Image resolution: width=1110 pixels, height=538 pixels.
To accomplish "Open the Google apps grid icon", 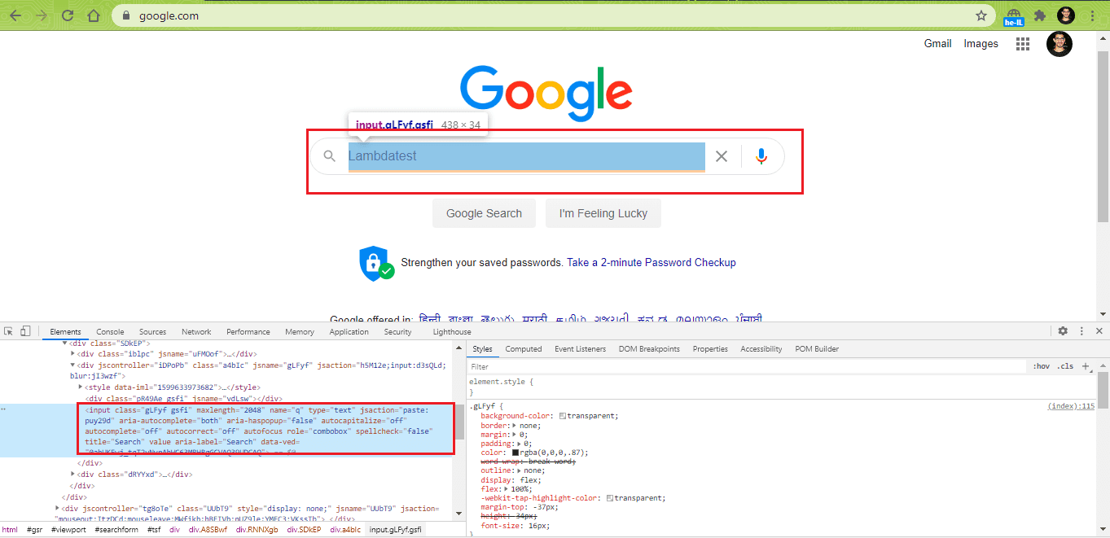I will coord(1023,44).
